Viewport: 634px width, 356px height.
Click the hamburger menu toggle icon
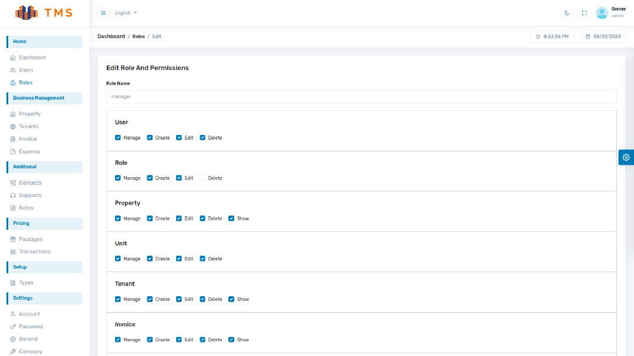[103, 13]
